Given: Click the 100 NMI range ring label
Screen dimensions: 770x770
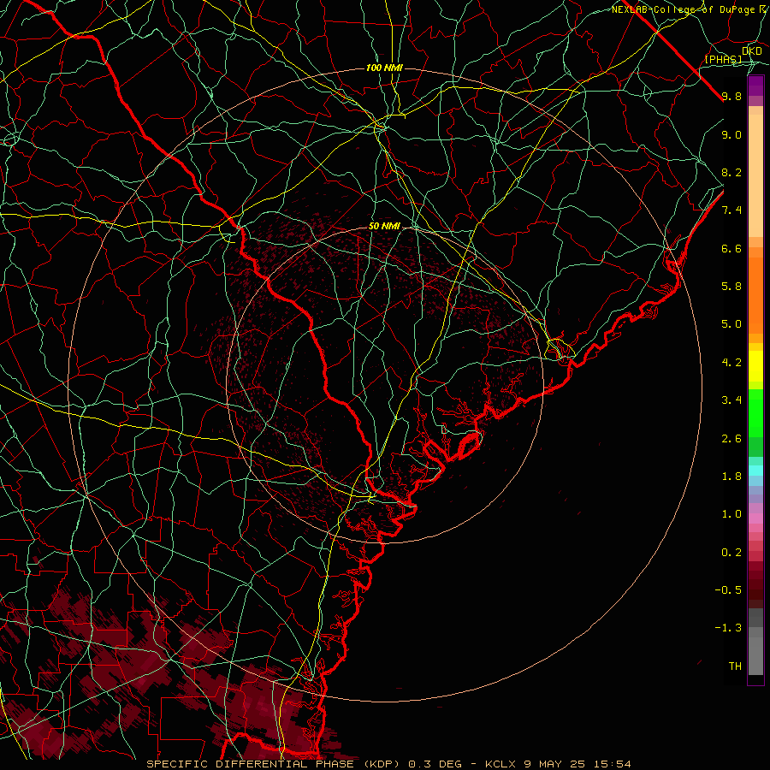Looking at the screenshot, I should [384, 68].
